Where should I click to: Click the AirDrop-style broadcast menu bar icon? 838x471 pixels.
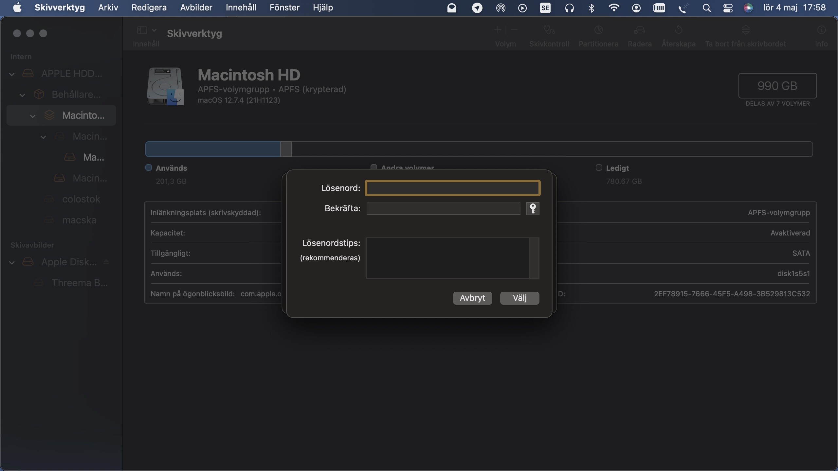point(501,8)
